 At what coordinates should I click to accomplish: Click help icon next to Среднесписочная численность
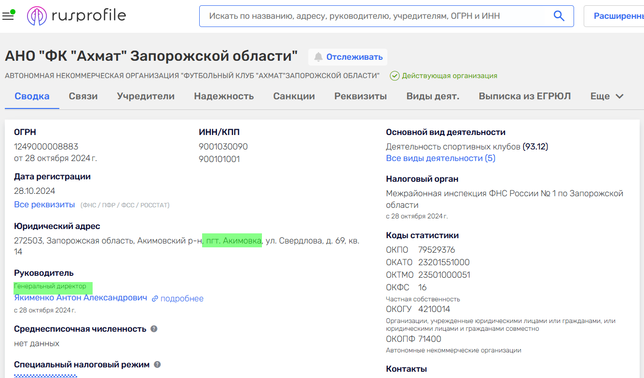click(x=154, y=329)
